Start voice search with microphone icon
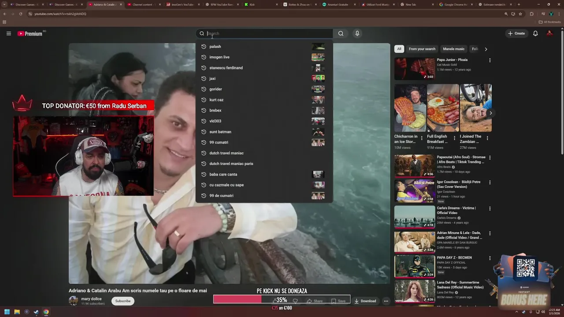564x317 pixels. (x=357, y=33)
